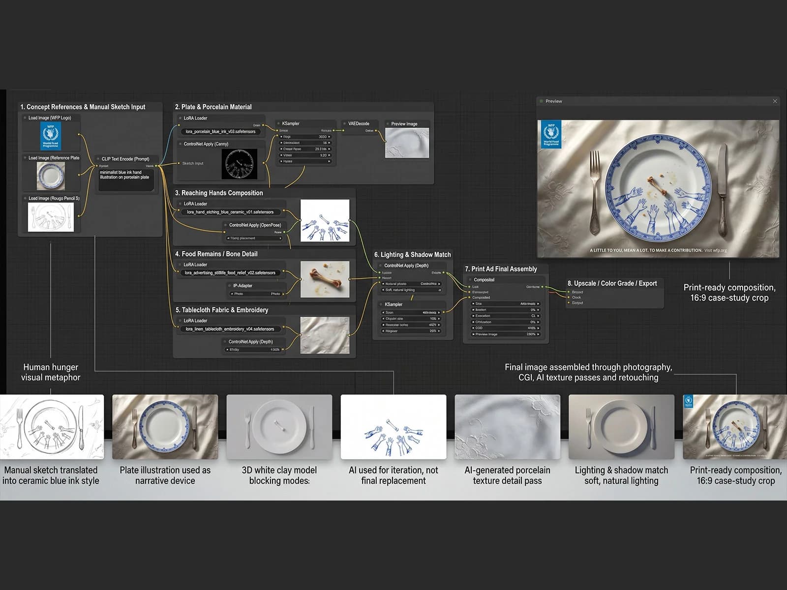Click '1. Concept References & Manual Sketch Input' header

point(83,107)
